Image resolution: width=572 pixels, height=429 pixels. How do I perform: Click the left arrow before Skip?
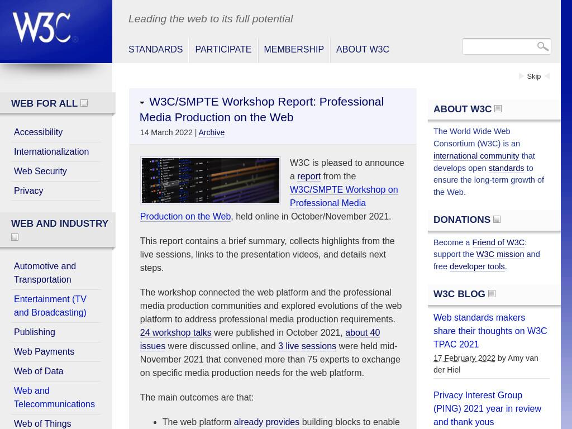(x=521, y=76)
